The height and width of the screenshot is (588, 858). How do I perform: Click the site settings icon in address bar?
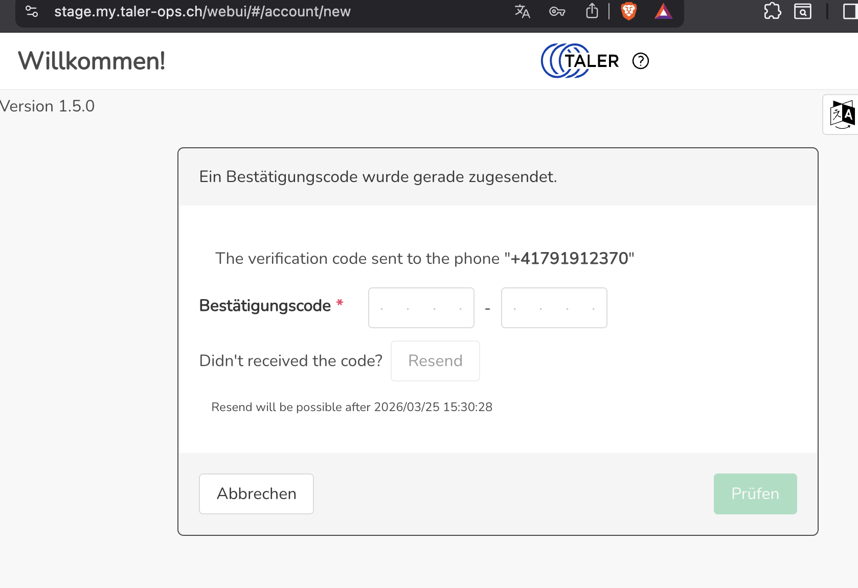click(32, 11)
